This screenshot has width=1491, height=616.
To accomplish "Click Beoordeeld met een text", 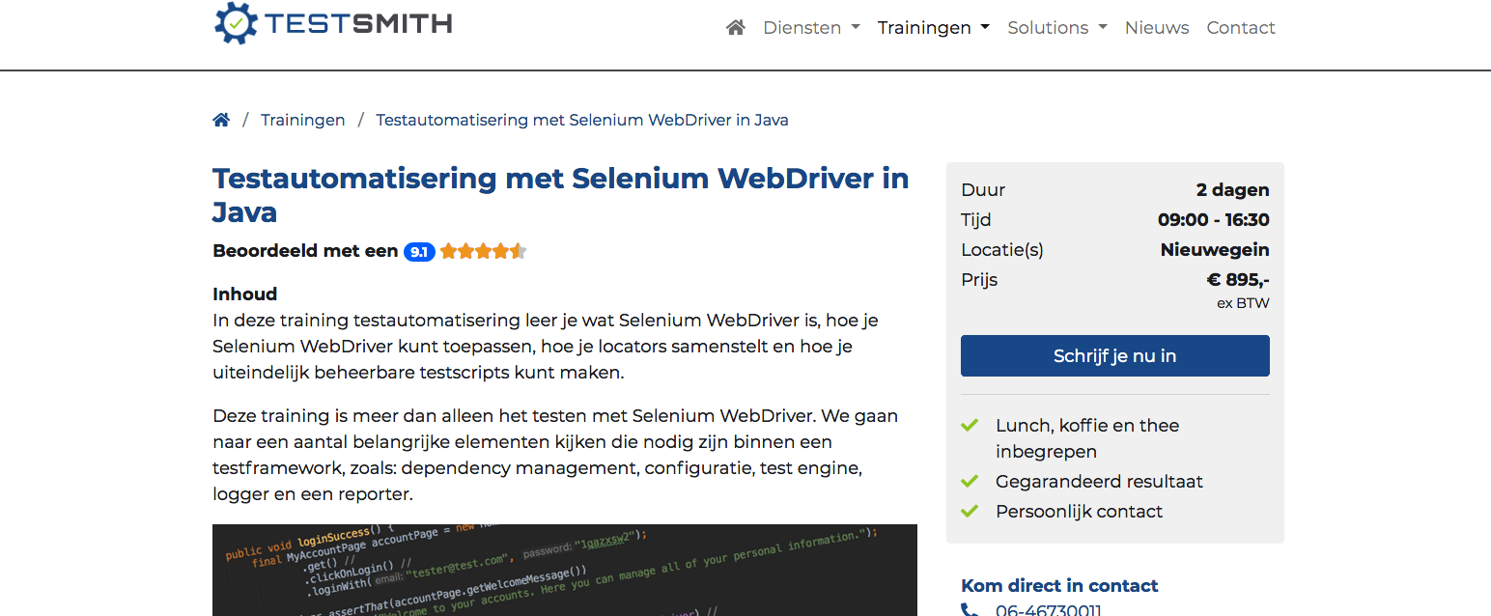I will tap(305, 251).
